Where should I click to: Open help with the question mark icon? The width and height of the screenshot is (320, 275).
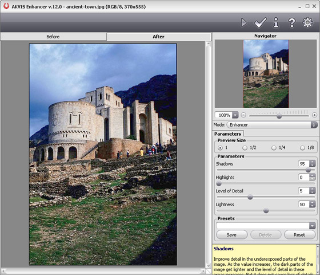292,22
